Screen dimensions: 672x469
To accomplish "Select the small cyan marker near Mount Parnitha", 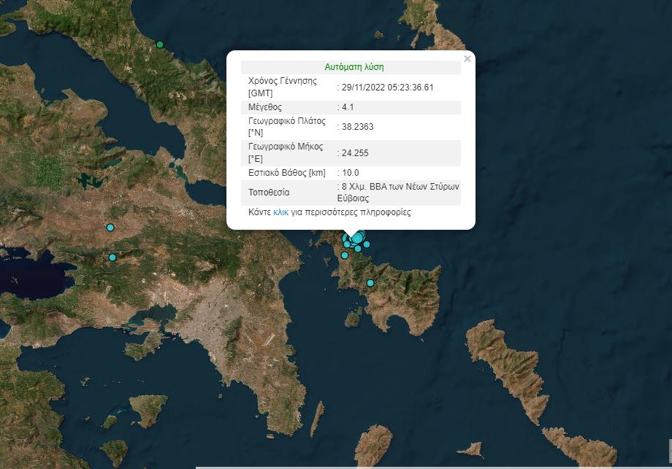I will (112, 257).
